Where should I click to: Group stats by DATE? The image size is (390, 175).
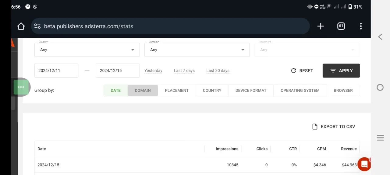pos(115,91)
